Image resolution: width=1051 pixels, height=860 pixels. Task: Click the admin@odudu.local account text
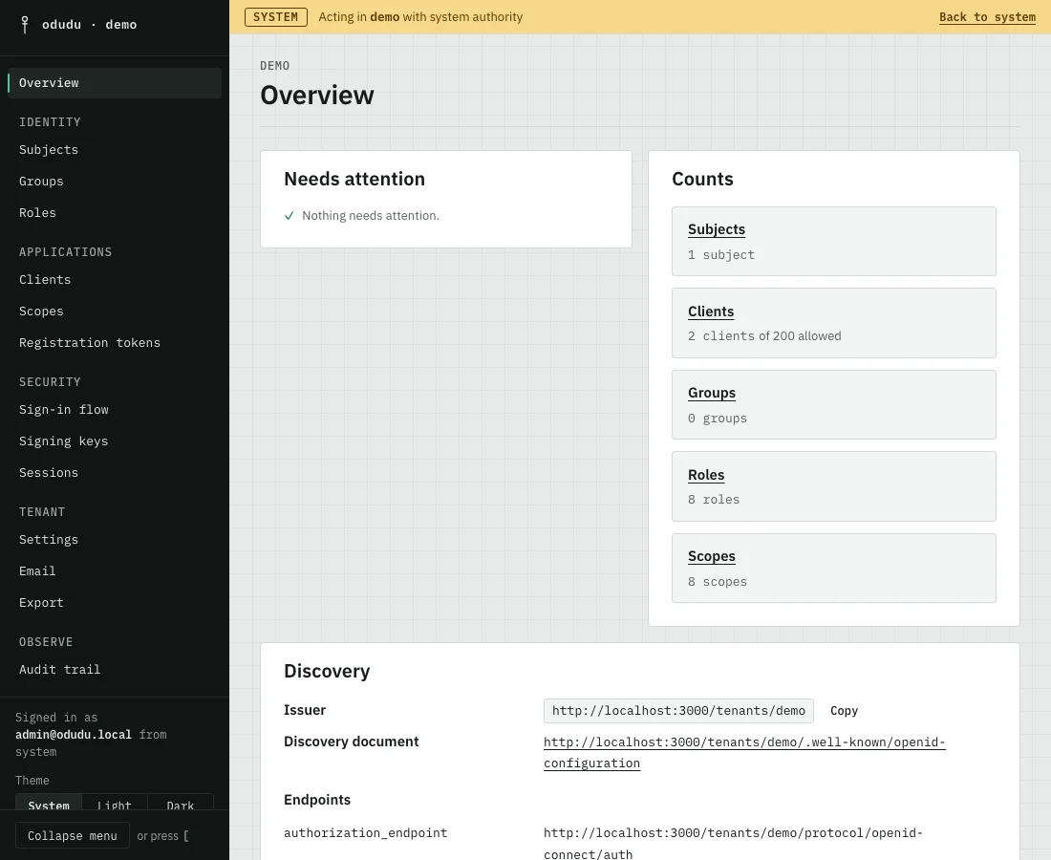74,735
